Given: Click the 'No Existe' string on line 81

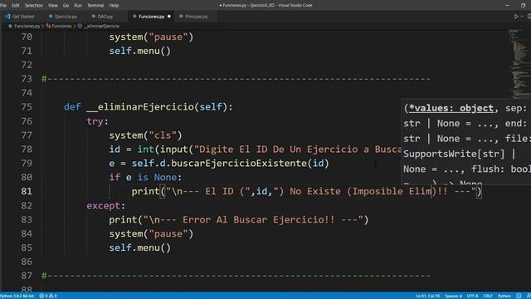Looking at the screenshot, I should (x=315, y=192).
